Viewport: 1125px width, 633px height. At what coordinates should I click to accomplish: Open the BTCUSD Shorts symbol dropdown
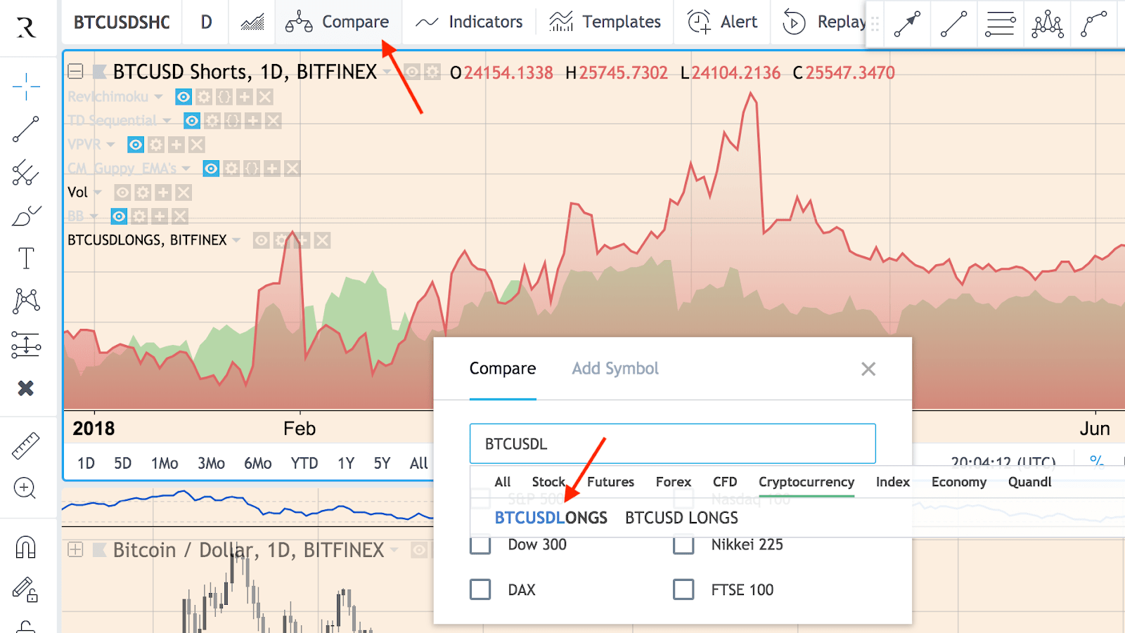(x=388, y=72)
